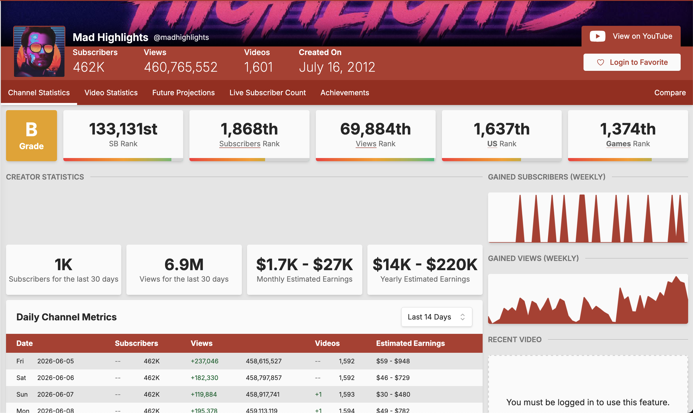693x413 pixels.
Task: Open the Mad Highlights channel avatar
Action: pyautogui.click(x=39, y=52)
